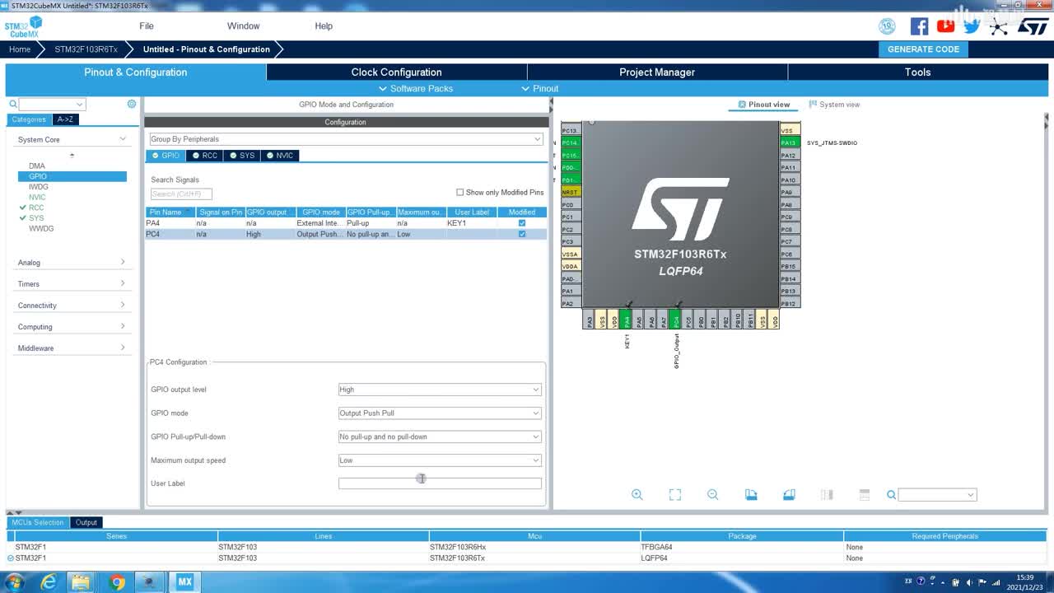Select the NRST pin on chip

[x=571, y=192]
